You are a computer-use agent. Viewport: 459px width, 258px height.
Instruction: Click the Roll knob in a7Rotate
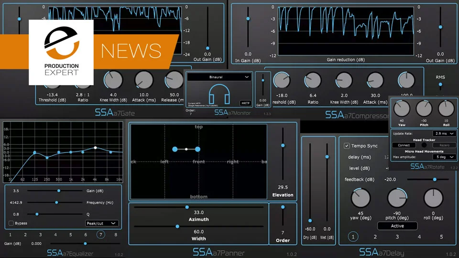click(446, 109)
